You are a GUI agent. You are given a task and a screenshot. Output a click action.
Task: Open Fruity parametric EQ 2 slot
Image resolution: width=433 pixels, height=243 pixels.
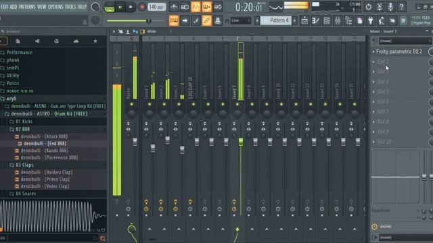coord(398,52)
